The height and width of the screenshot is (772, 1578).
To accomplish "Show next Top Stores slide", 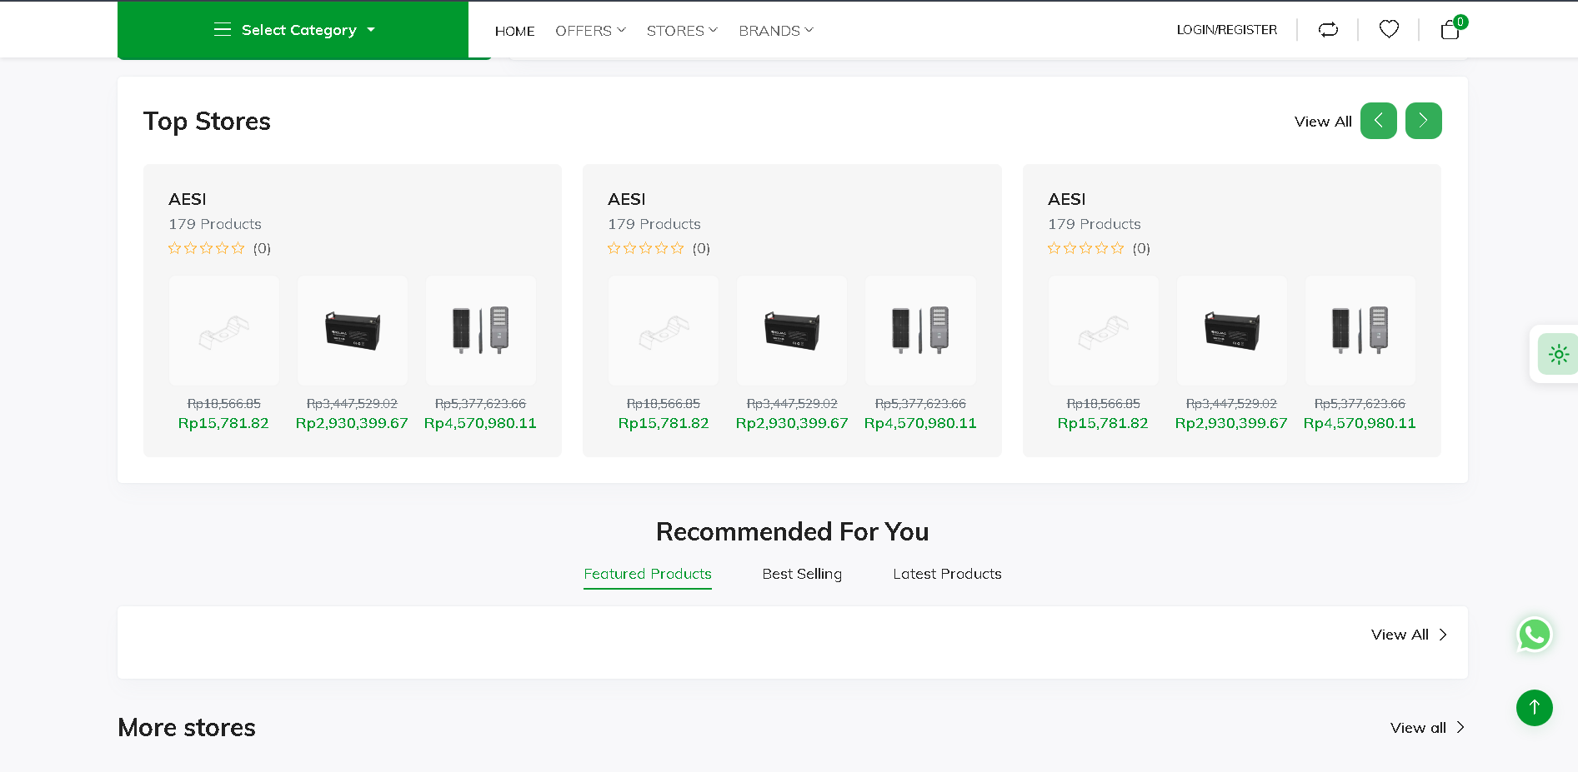I will pyautogui.click(x=1423, y=121).
